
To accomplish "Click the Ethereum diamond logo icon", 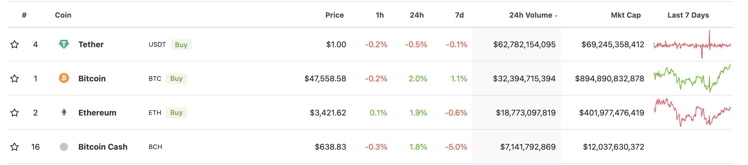I will (64, 112).
